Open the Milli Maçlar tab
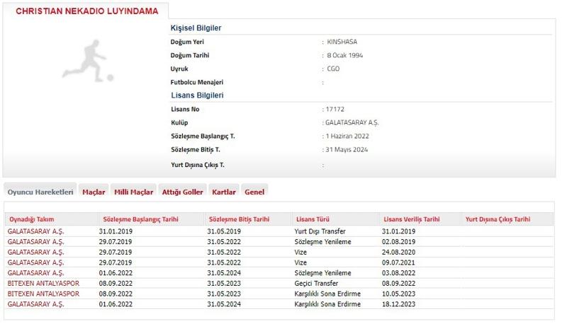The height and width of the screenshot is (331, 567). click(x=133, y=192)
